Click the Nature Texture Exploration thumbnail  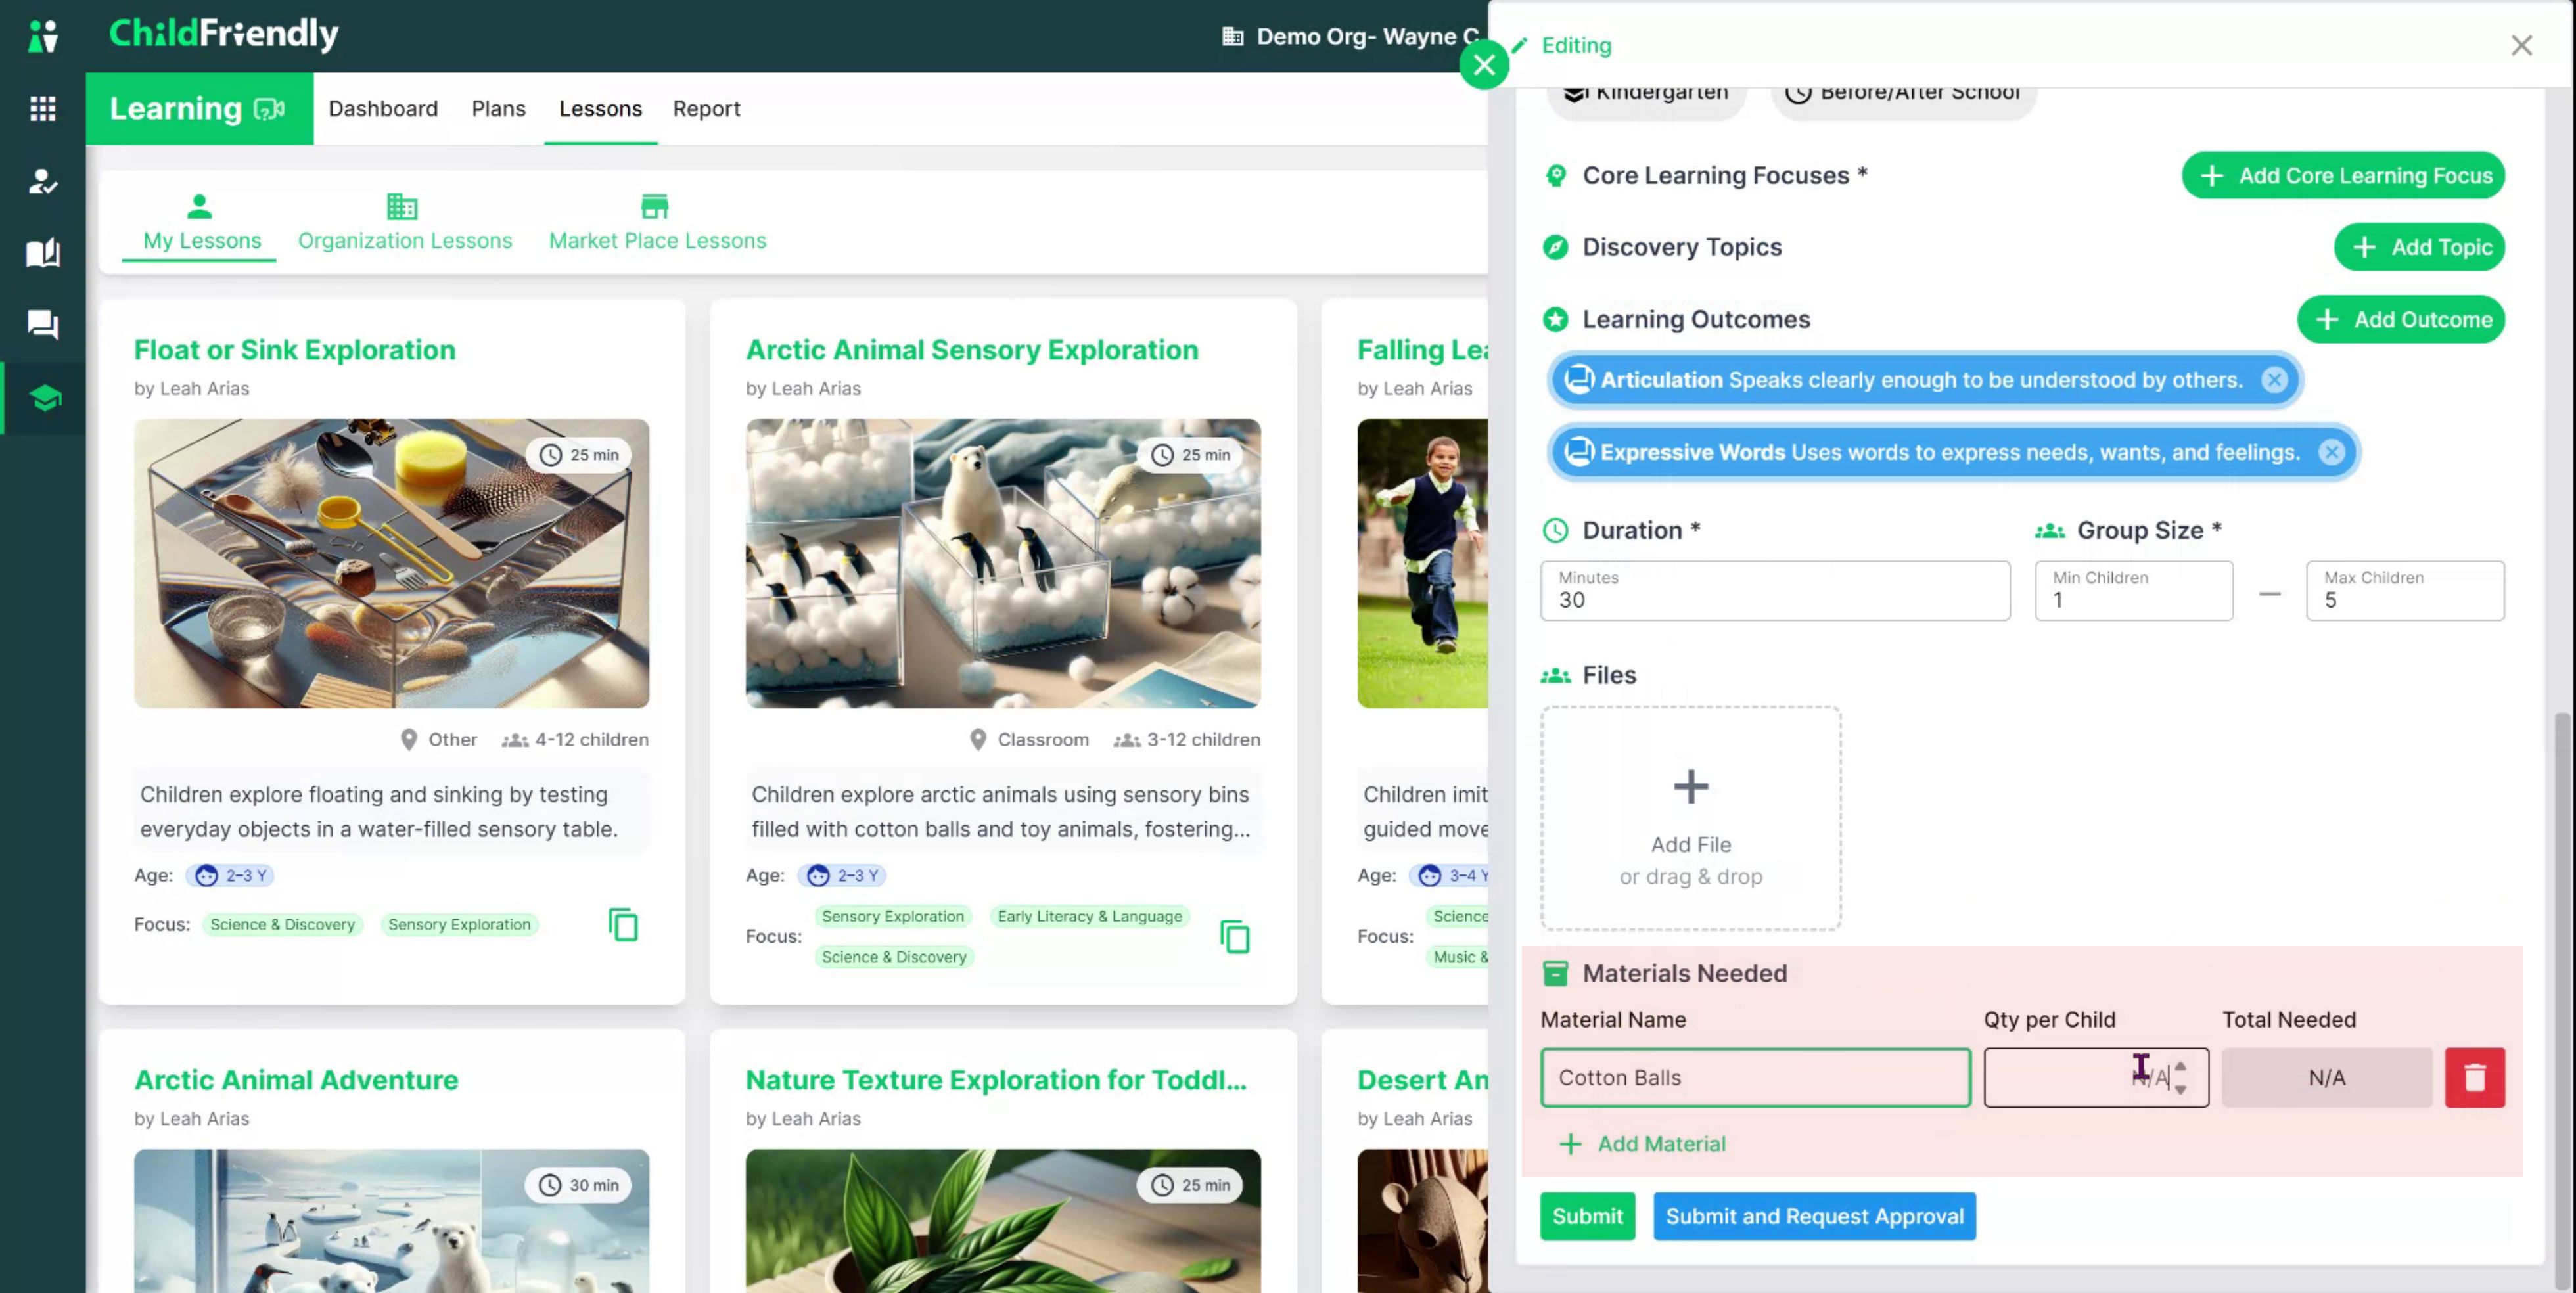pos(1003,1221)
